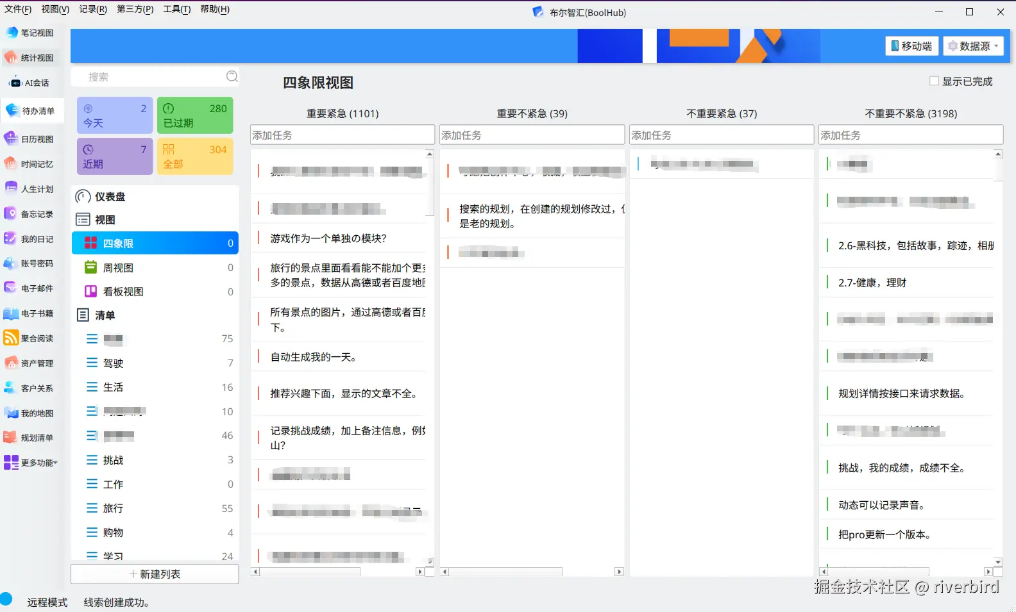Toggle the 显示已完成 checkbox

935,81
